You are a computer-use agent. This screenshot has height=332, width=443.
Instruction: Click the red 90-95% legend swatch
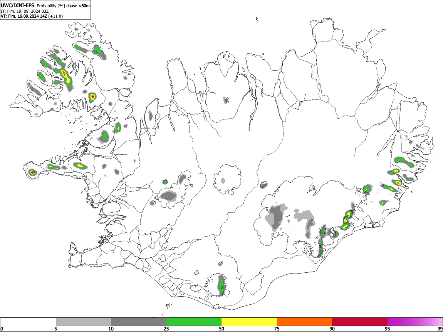pyautogui.click(x=360, y=322)
